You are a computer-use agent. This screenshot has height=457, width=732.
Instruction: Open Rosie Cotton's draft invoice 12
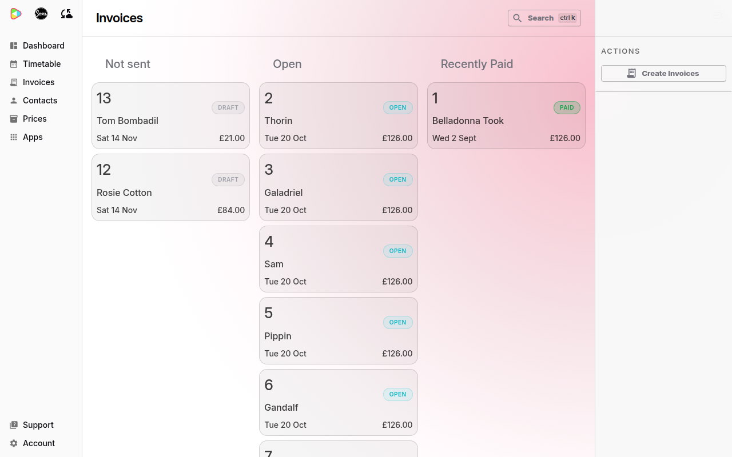point(170,187)
